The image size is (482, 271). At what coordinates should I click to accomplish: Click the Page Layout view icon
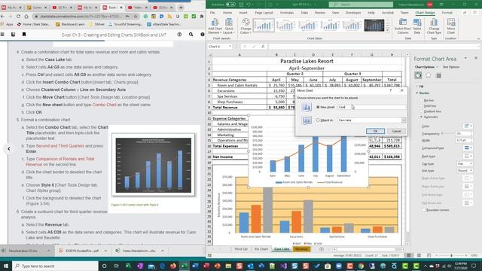coord(419,255)
